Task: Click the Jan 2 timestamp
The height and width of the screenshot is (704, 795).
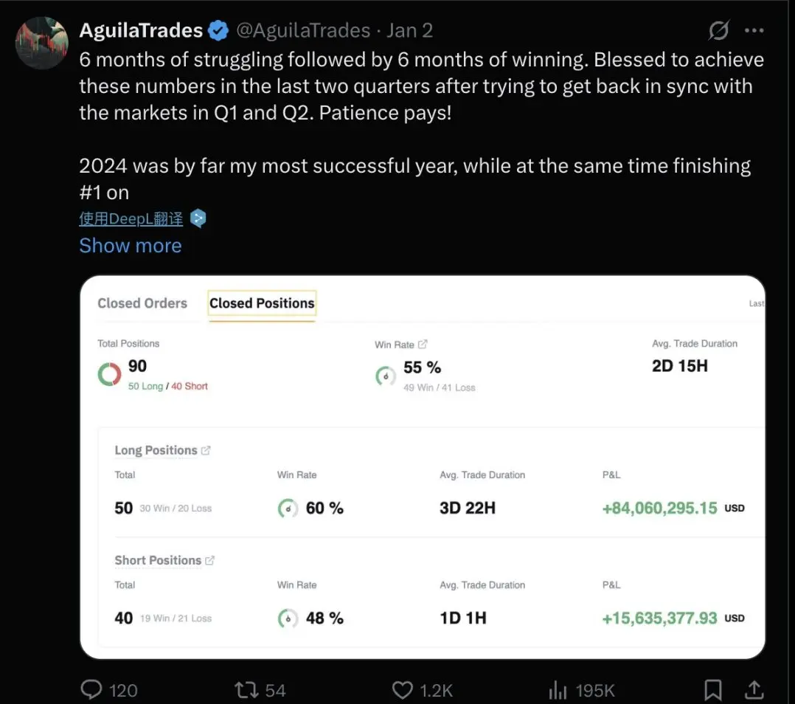Action: [x=410, y=30]
